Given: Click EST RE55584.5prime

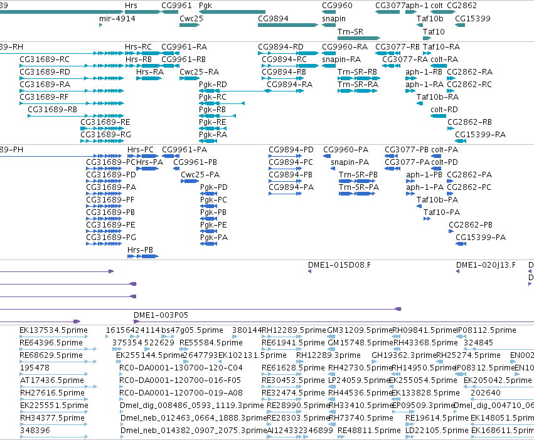Looking at the screenshot, I should [211, 343].
